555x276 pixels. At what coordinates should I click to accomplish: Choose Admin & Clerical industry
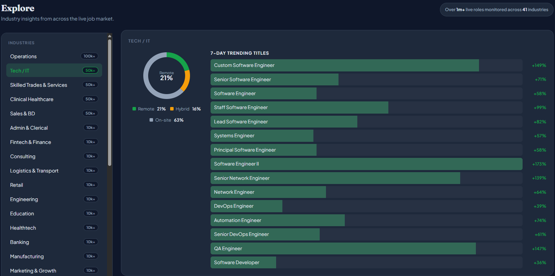[x=54, y=128]
